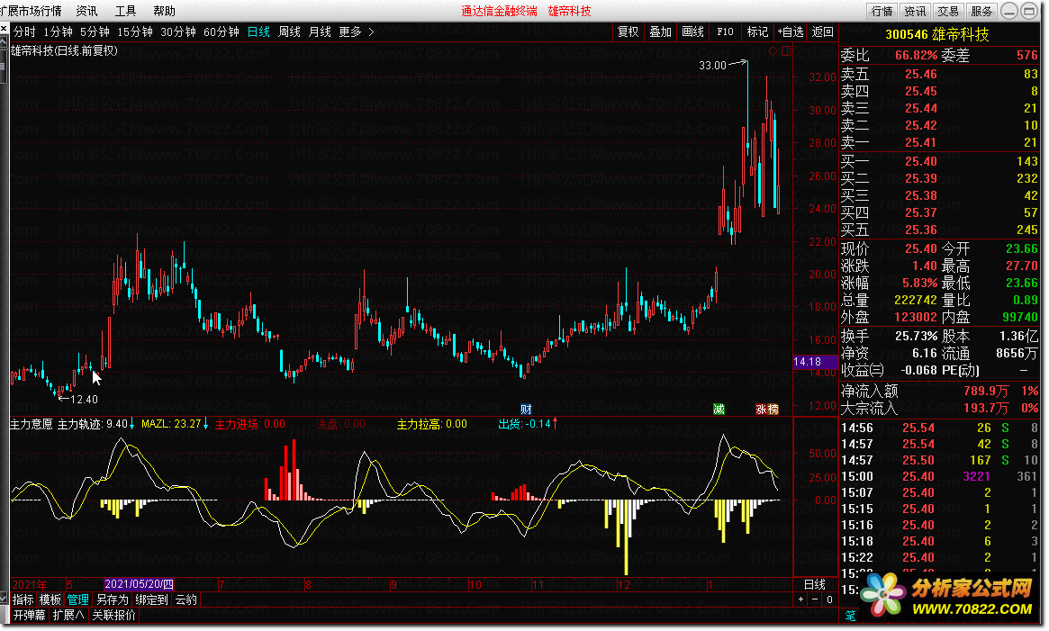Click the 换手 25.73% value
1049x631 pixels.
click(x=915, y=336)
